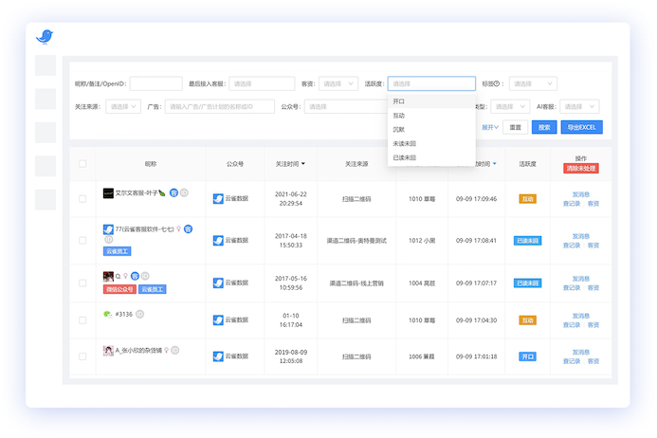
Task: Click the 艾尔文客服-叶子 user avatar
Action: [x=108, y=192]
